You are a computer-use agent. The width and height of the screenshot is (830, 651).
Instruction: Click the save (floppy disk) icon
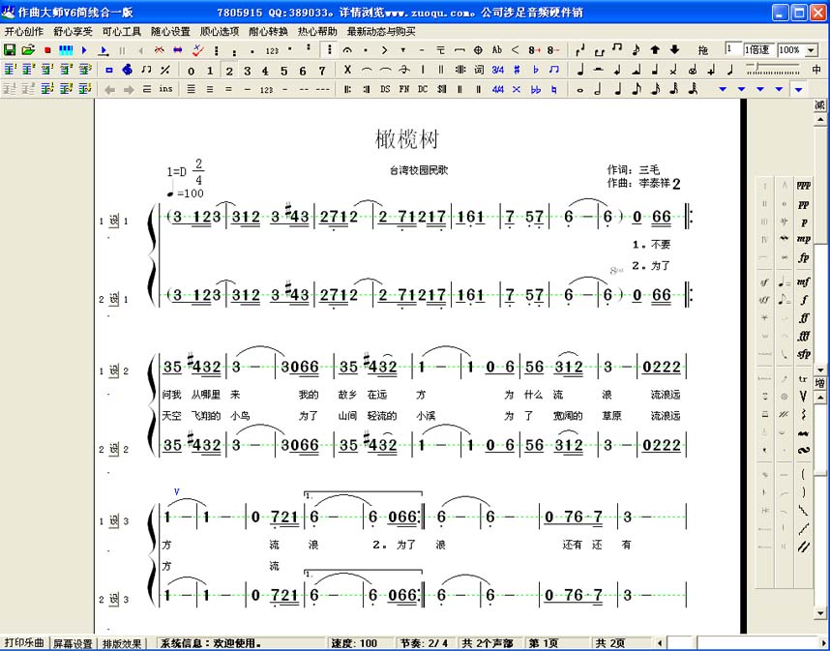[x=10, y=49]
